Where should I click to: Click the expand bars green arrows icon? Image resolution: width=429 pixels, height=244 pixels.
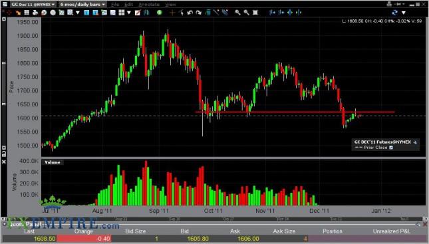point(290,13)
